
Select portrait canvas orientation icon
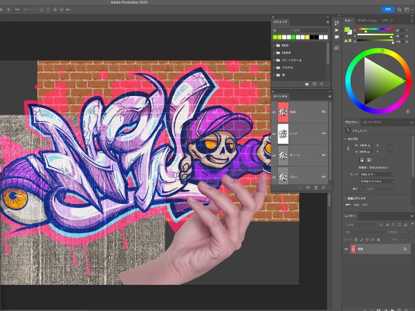click(x=362, y=160)
